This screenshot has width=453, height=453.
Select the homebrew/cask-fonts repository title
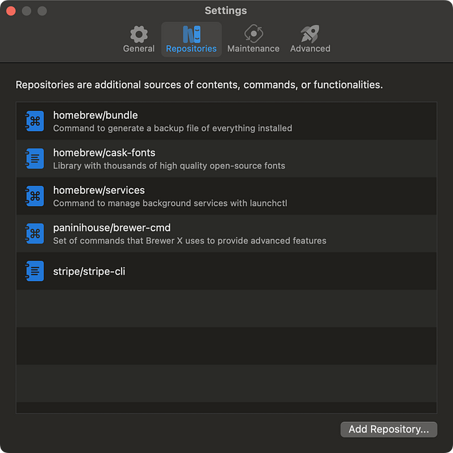point(104,153)
